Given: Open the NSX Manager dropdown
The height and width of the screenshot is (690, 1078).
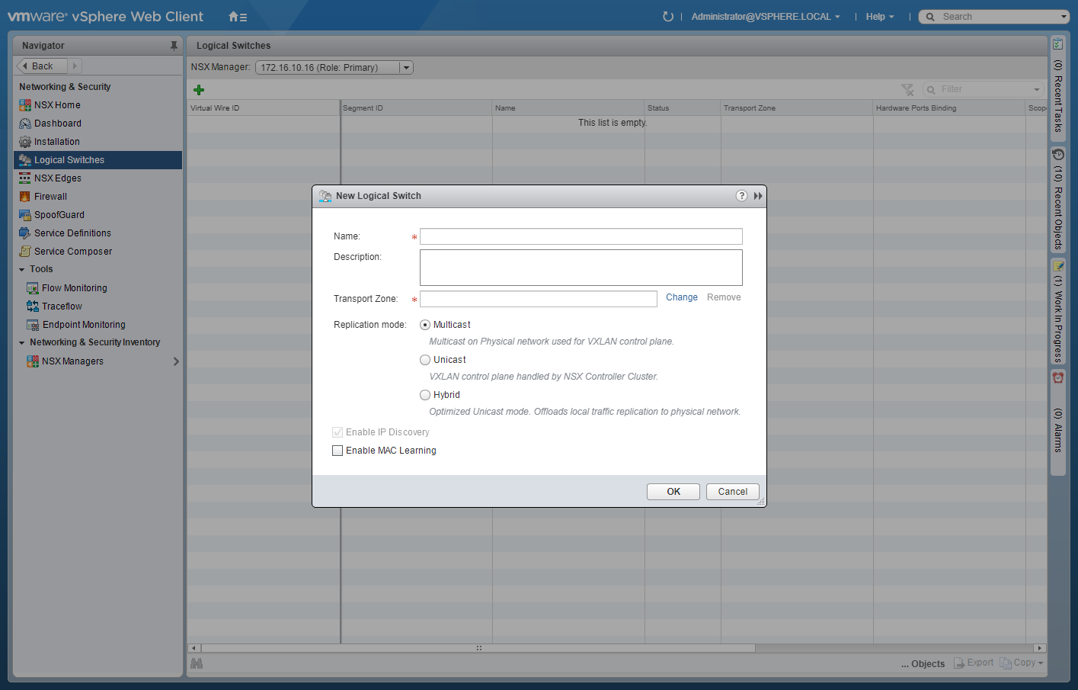Looking at the screenshot, I should (406, 68).
